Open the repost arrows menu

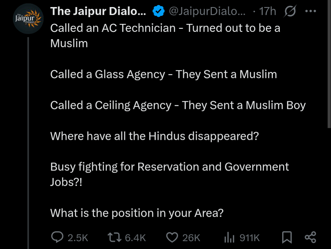(114, 237)
